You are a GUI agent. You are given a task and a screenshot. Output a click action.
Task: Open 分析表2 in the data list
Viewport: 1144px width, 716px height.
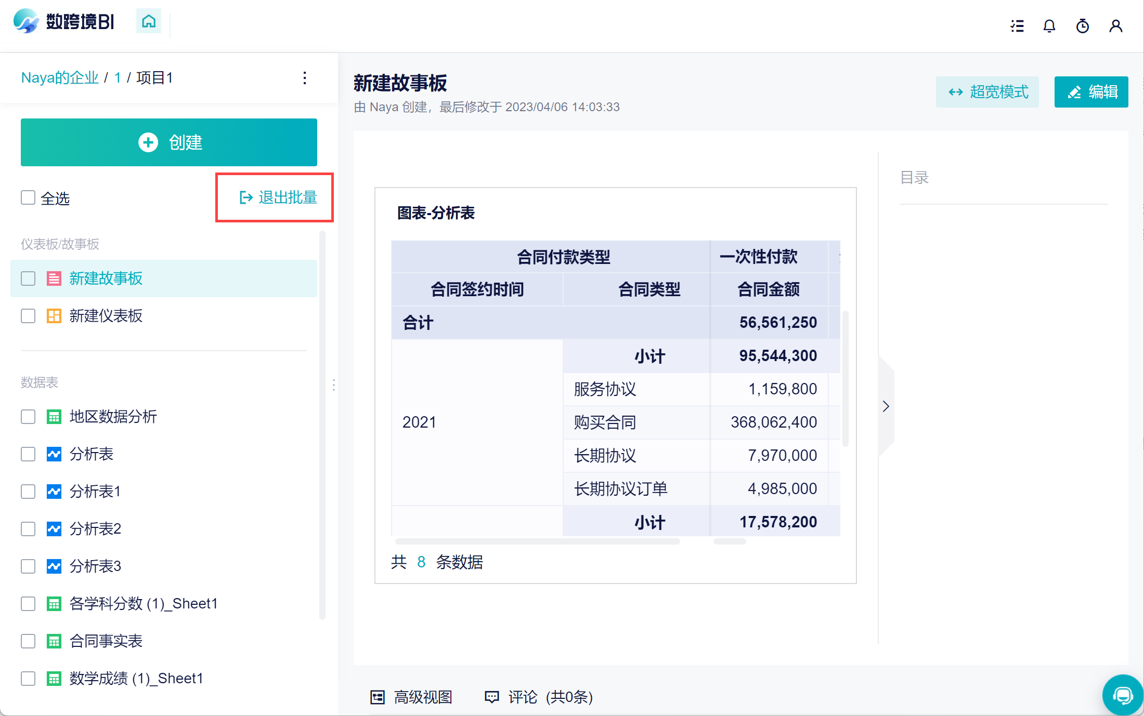click(x=95, y=528)
